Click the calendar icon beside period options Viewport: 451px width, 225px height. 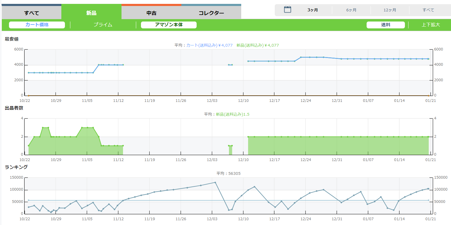pos(287,10)
